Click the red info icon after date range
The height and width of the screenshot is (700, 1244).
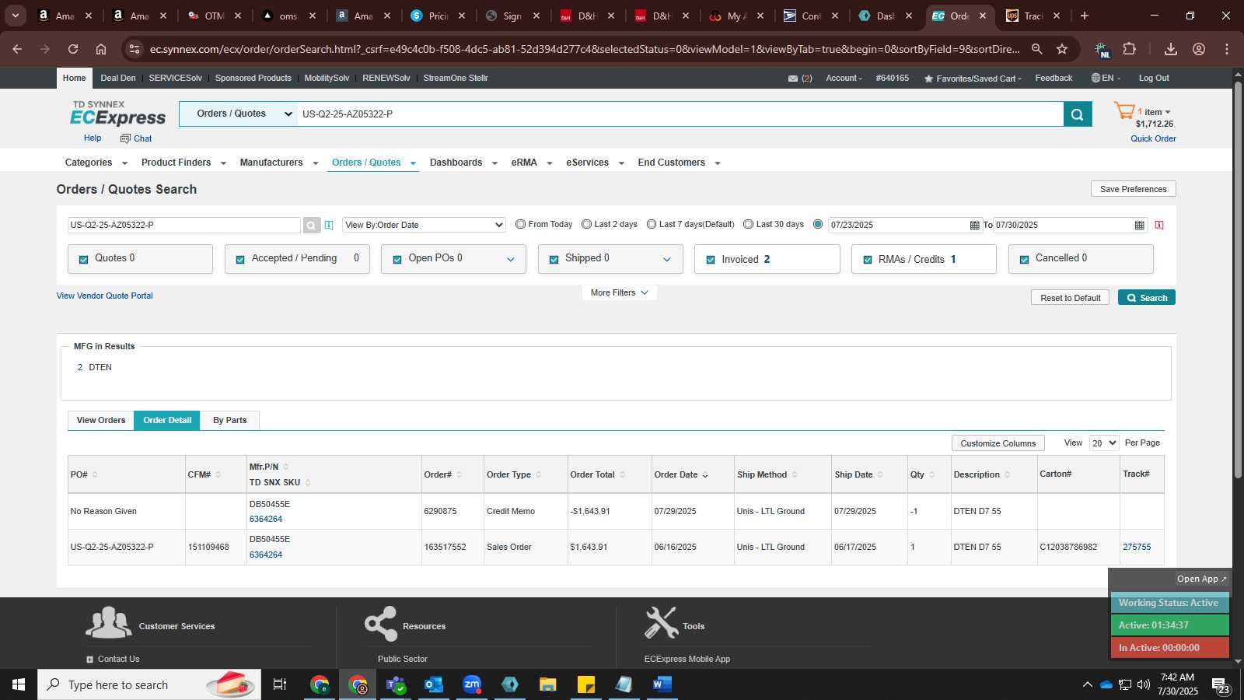(x=1159, y=225)
